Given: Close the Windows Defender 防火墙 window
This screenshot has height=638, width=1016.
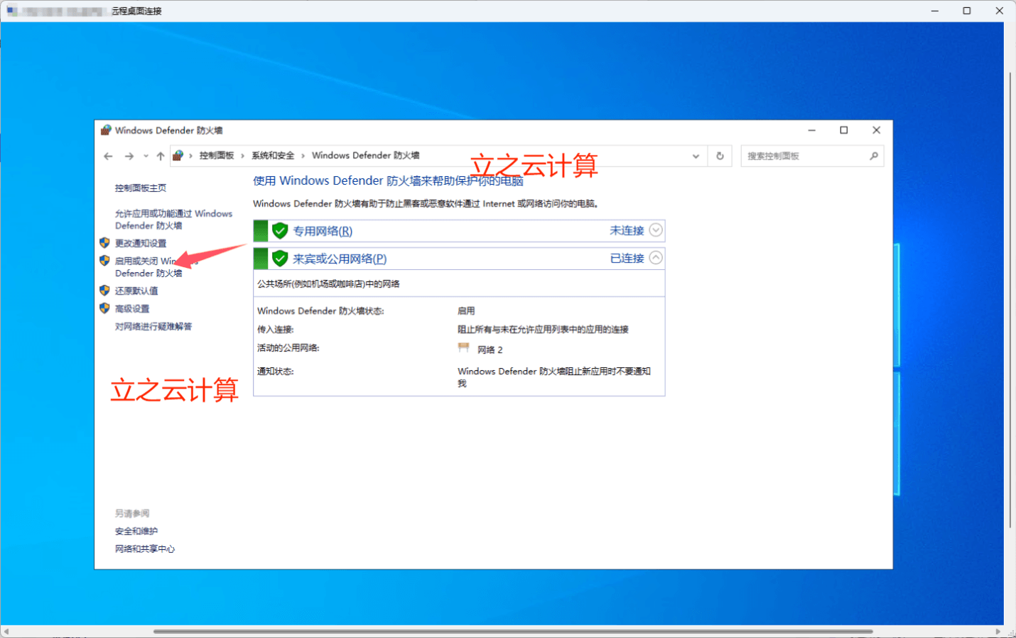Looking at the screenshot, I should (x=877, y=130).
